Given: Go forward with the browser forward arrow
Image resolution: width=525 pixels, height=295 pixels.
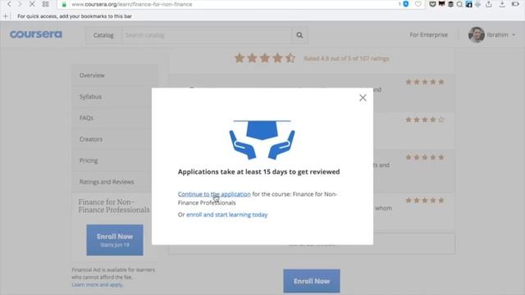Looking at the screenshot, I should pos(20,4).
